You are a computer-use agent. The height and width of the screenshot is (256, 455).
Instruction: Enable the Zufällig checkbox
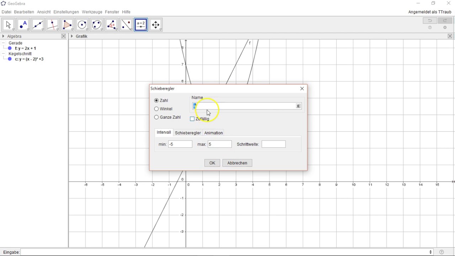[192, 119]
